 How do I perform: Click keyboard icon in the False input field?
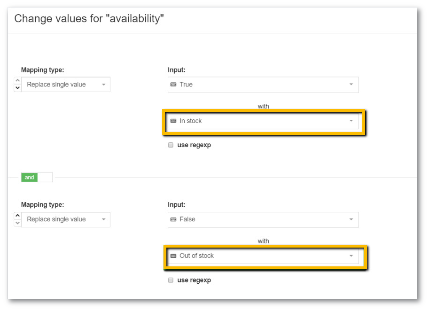pos(173,219)
